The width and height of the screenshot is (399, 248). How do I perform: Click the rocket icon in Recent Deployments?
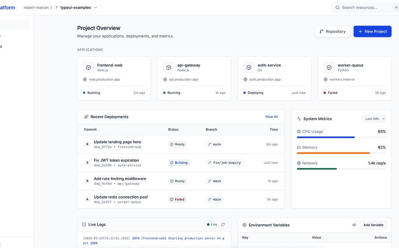pyautogui.click(x=86, y=117)
